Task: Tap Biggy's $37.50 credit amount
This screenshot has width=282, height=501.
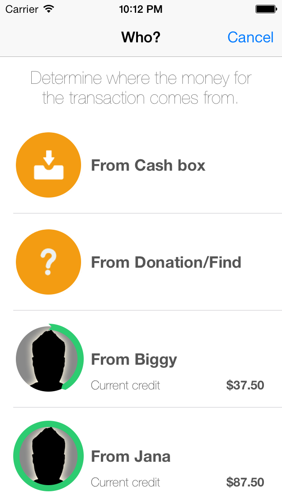Action: coord(245,385)
